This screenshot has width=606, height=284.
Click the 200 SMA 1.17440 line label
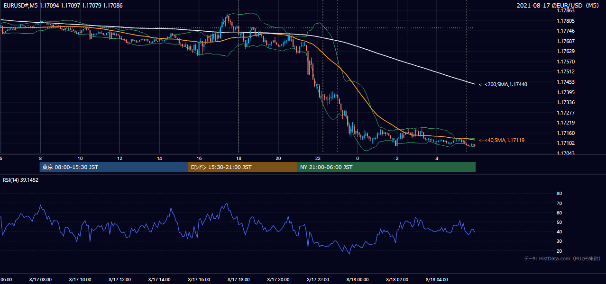click(503, 84)
